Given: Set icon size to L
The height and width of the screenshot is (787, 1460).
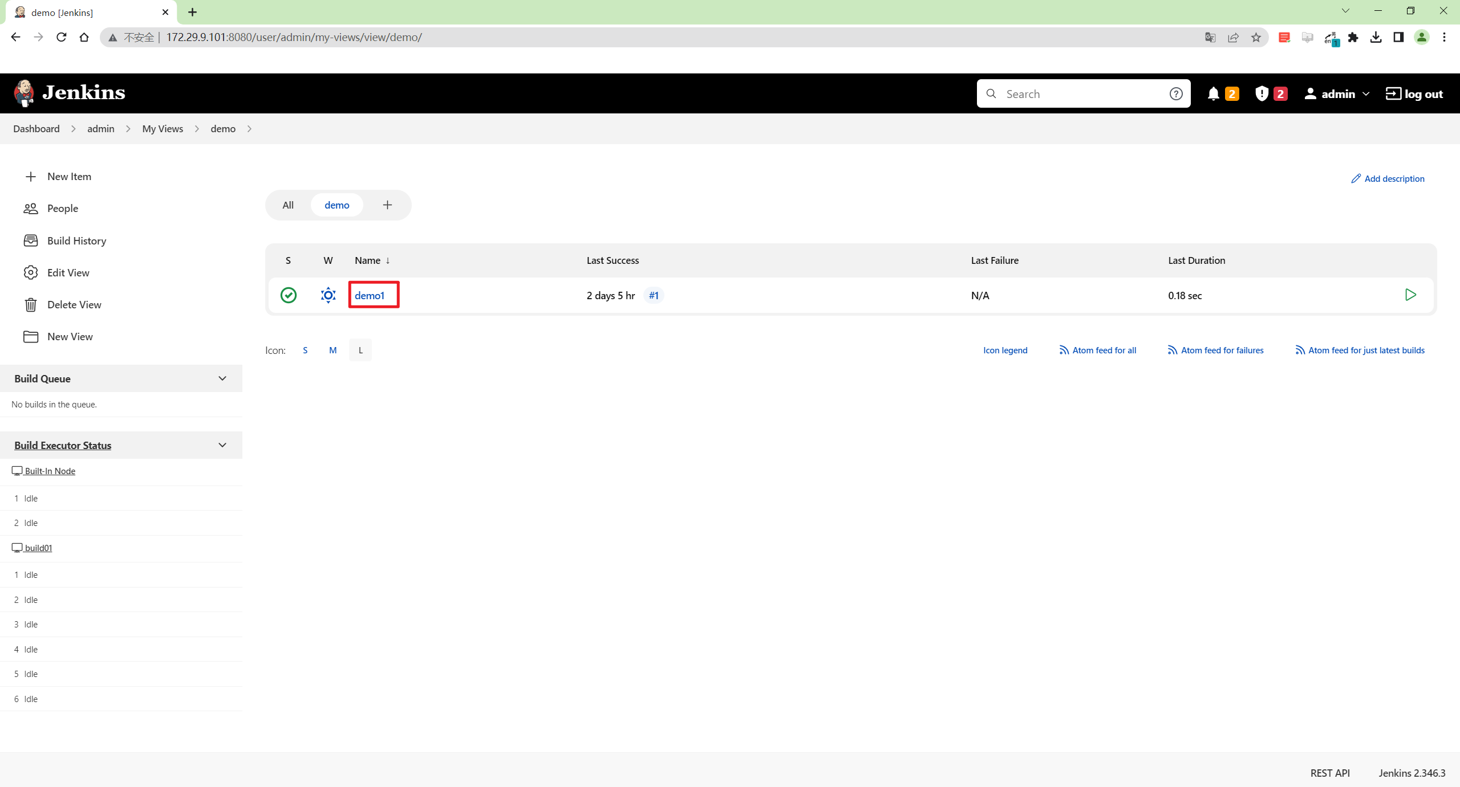Looking at the screenshot, I should click(360, 350).
